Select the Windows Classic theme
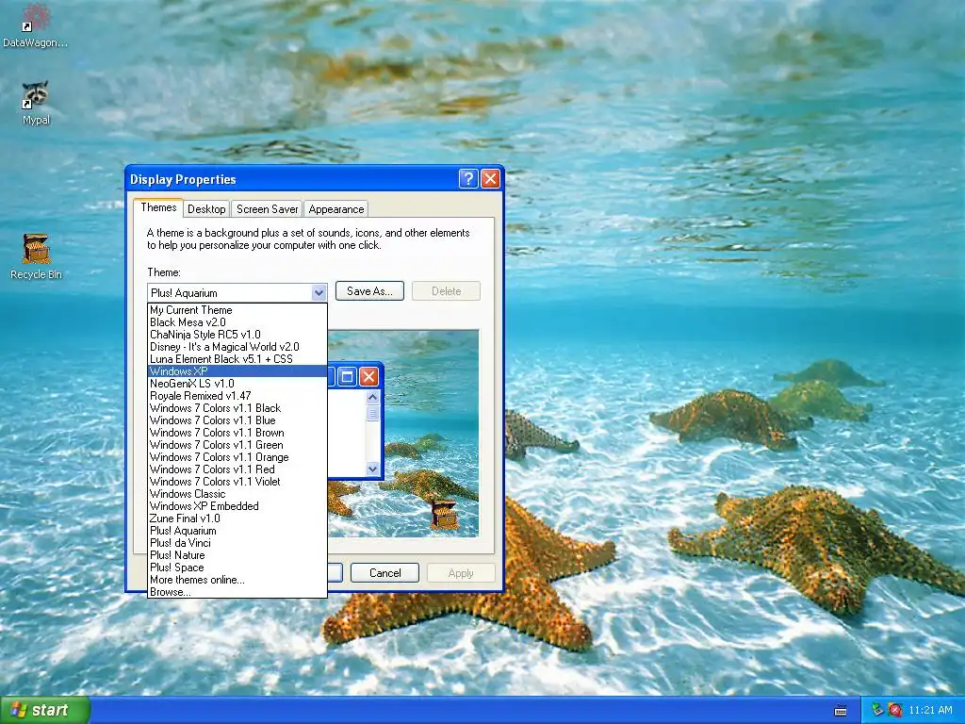 pos(237,494)
